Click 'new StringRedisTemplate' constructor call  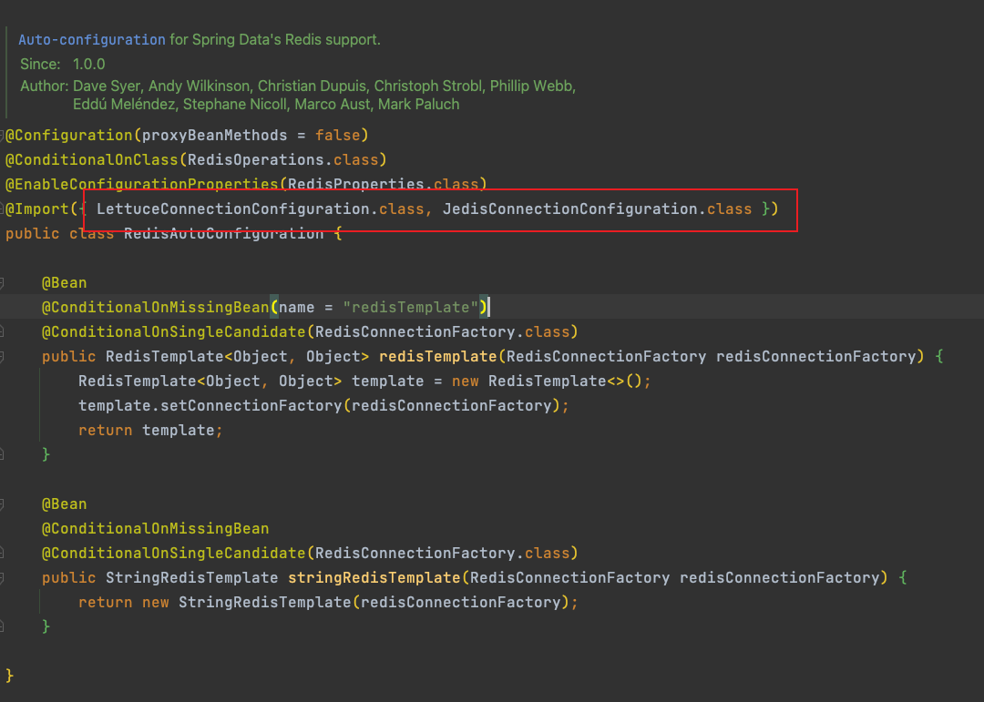coord(247,602)
